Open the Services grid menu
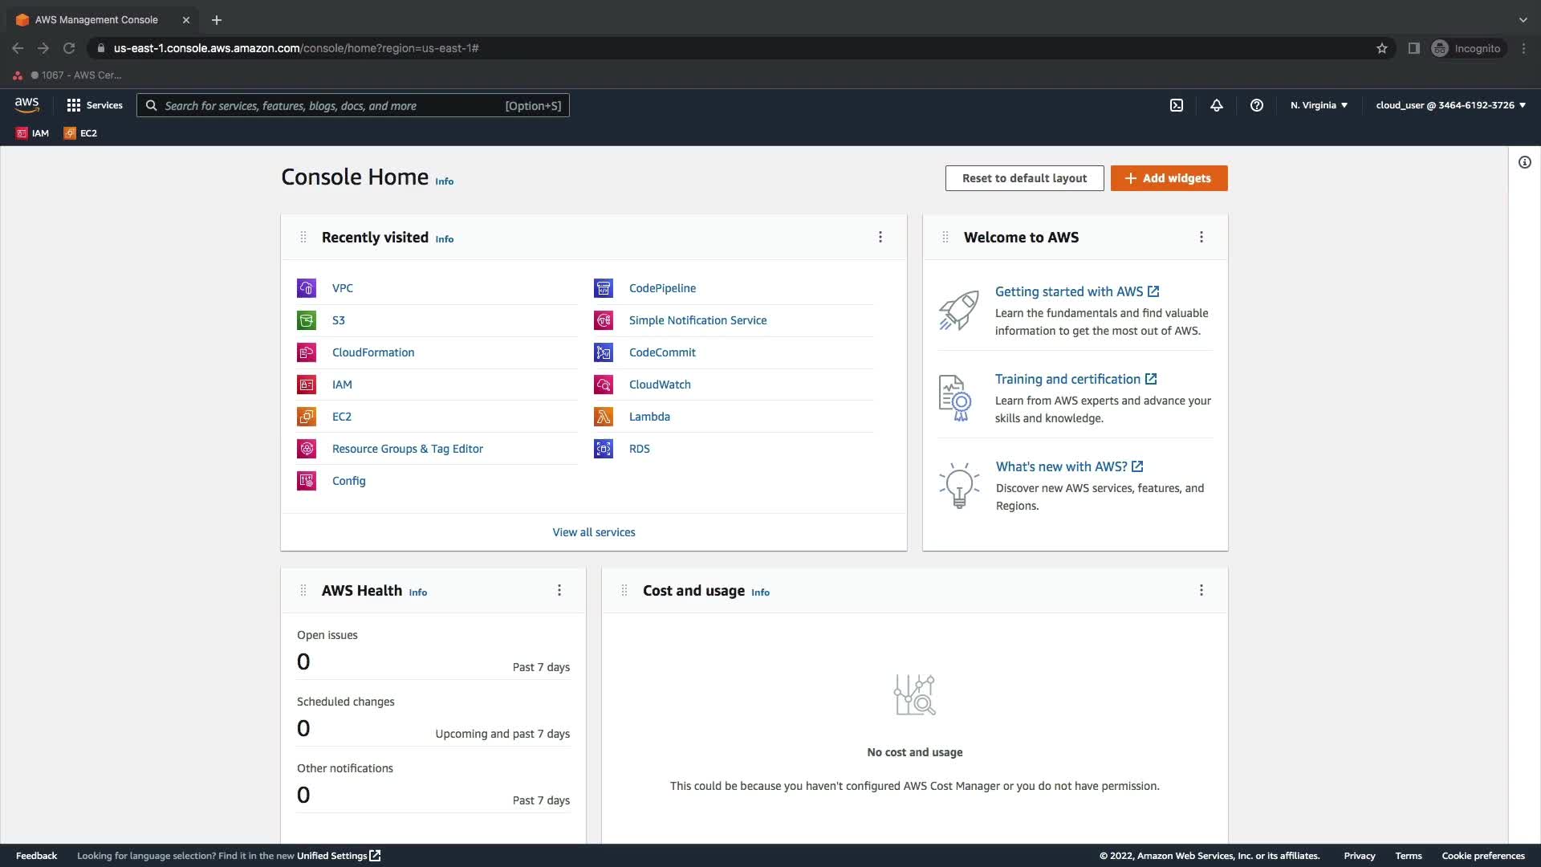 (94, 105)
